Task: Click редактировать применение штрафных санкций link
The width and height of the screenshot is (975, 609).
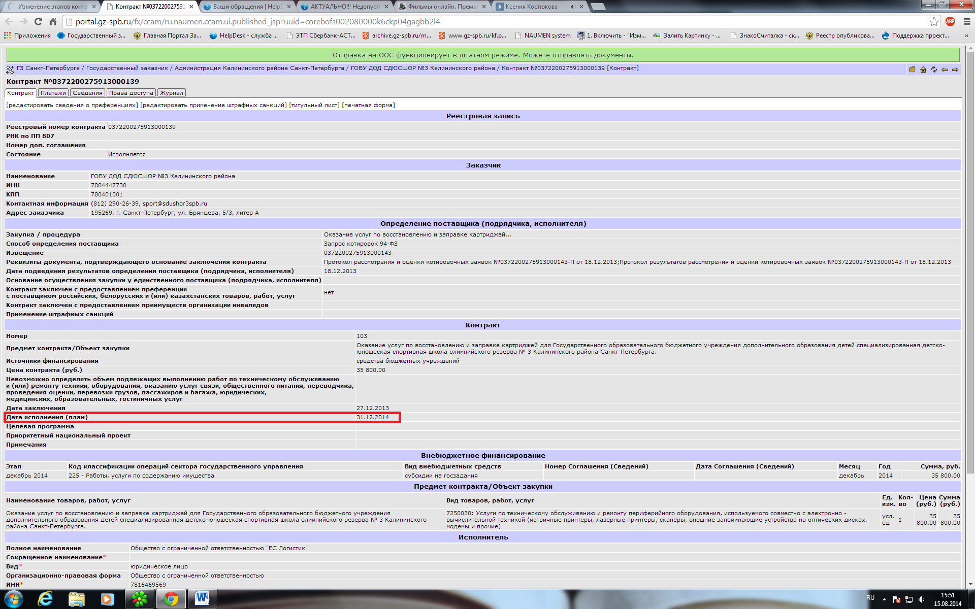Action: (x=213, y=105)
